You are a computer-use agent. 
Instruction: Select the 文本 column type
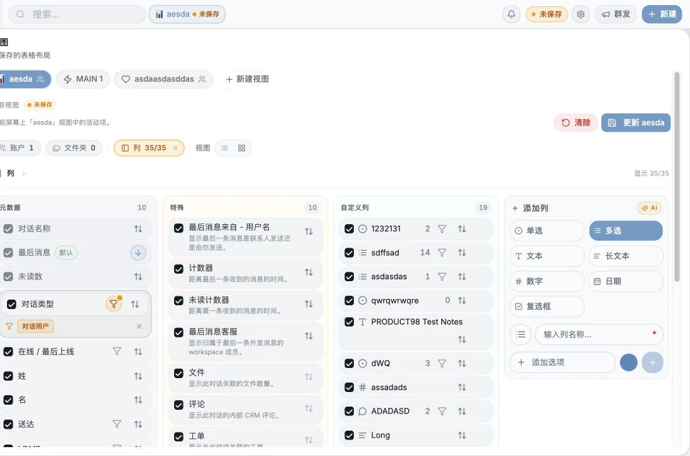(x=547, y=256)
